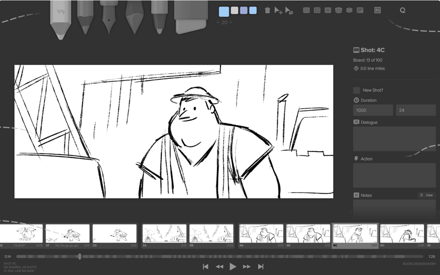This screenshot has width=440, height=275.
Task: Decrease brush size with left arrow
Action: pyautogui.click(x=218, y=22)
